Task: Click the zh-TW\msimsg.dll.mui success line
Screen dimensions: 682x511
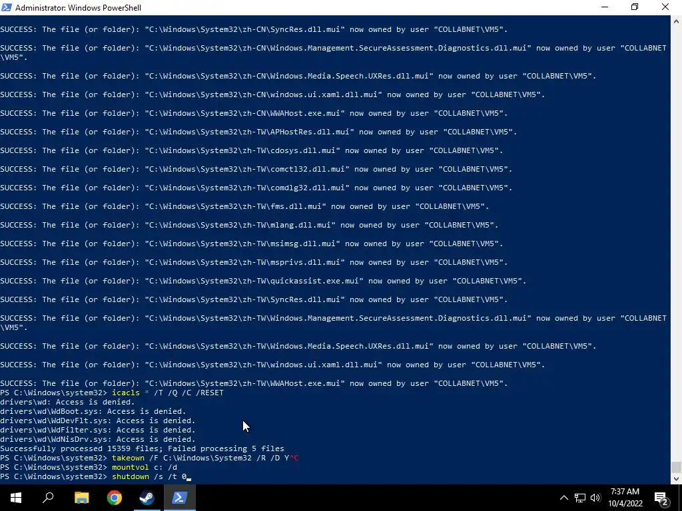Action: point(252,244)
